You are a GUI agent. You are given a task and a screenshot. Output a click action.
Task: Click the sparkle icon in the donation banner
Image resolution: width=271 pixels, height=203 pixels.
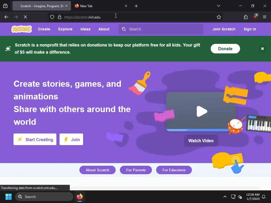click(x=8, y=49)
